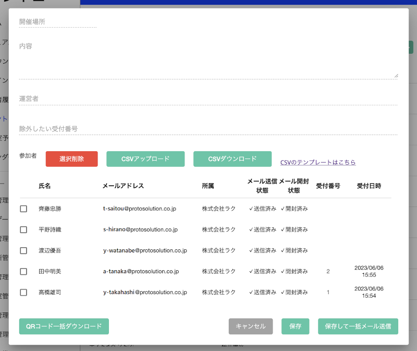
Task: Select email a-tanaka@protosolution.co.jp
Action: tap(141, 271)
